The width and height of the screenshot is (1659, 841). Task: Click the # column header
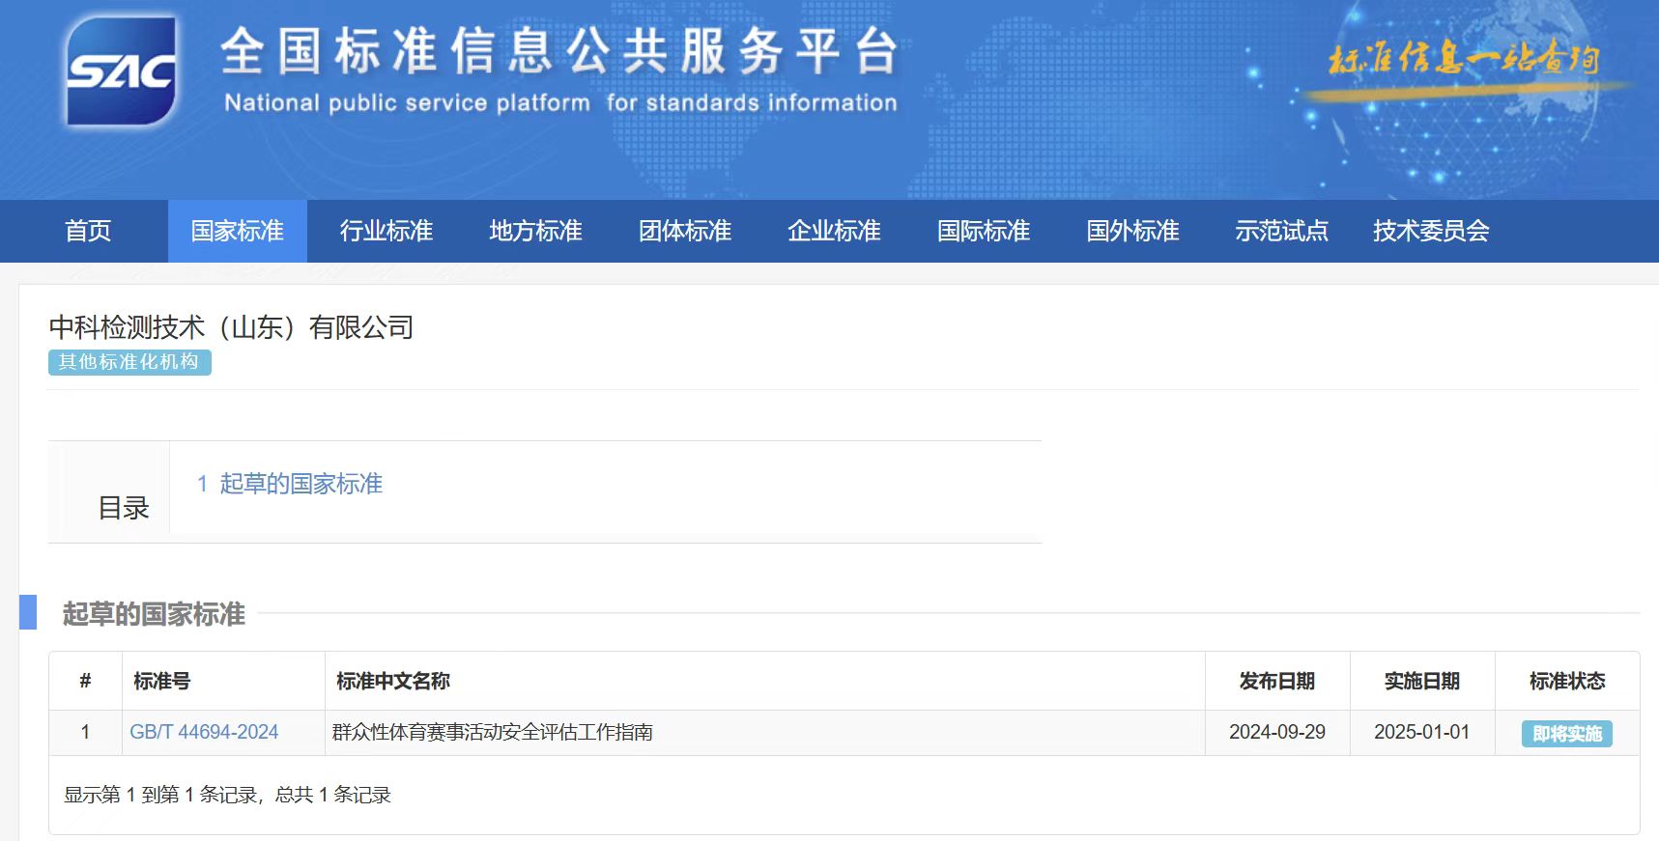click(x=85, y=682)
